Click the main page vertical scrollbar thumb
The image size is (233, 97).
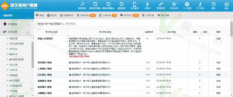pyautogui.click(x=231, y=29)
